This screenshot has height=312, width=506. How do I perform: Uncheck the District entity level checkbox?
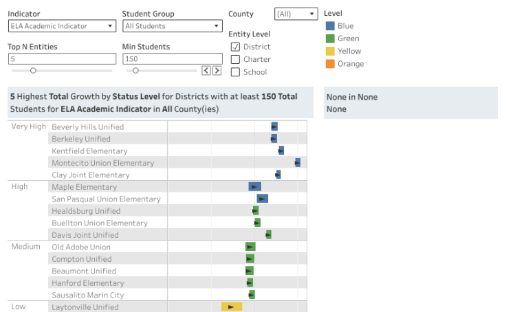click(235, 47)
